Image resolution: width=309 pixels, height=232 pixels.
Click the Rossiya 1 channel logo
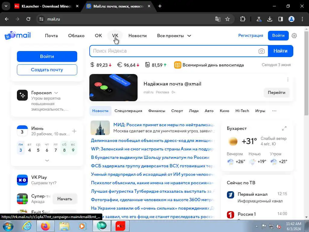point(230,215)
